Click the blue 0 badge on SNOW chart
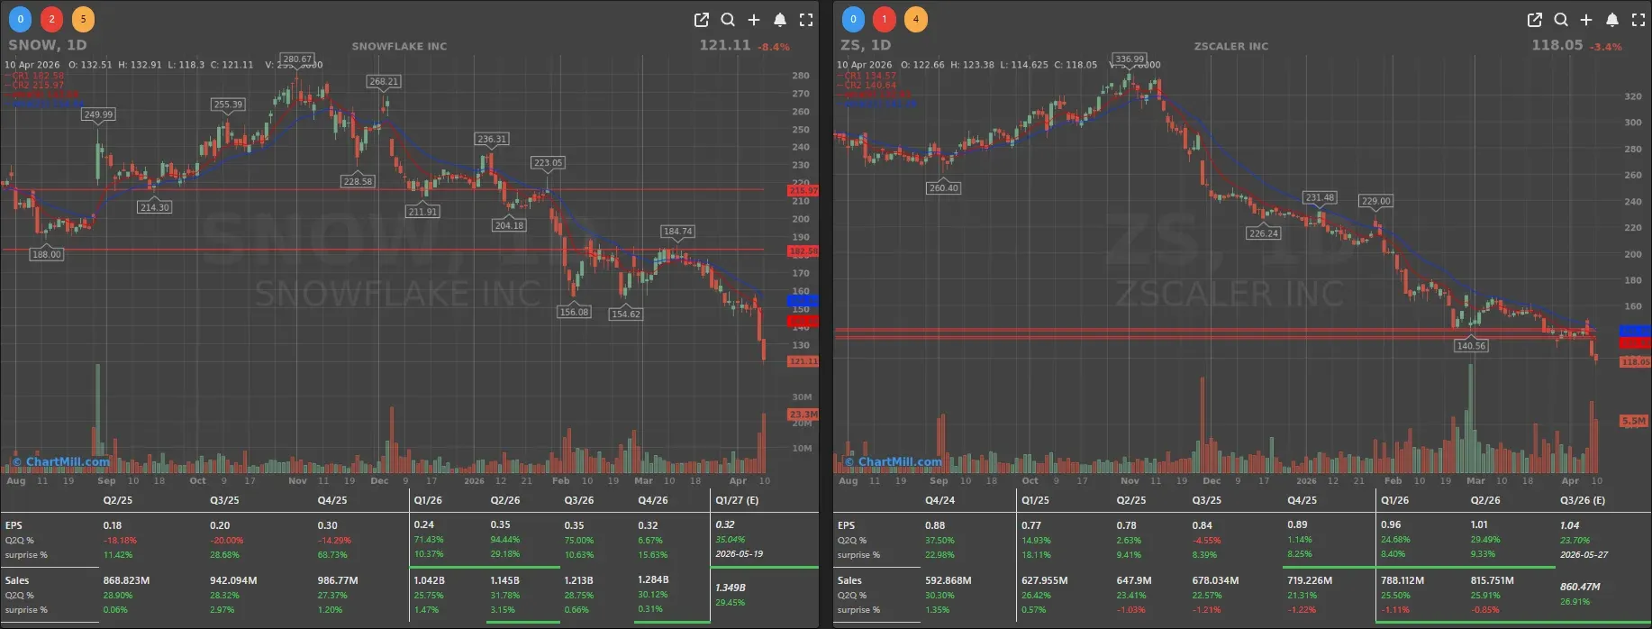 [20, 19]
